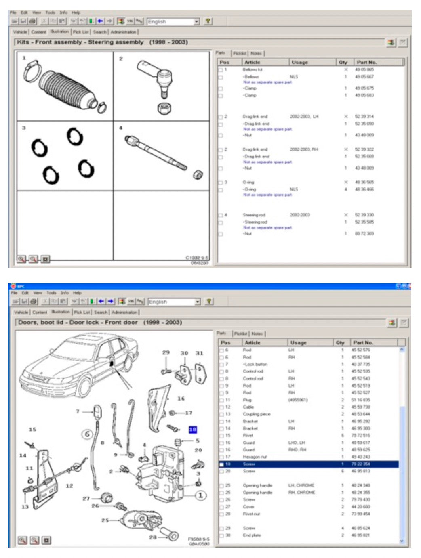
Task: Click zoom-in magnifier under the door lock illustration
Action: coord(23,540)
